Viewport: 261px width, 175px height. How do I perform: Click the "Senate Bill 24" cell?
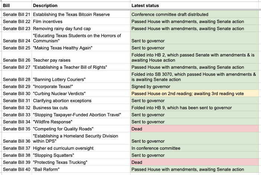pos(17,38)
